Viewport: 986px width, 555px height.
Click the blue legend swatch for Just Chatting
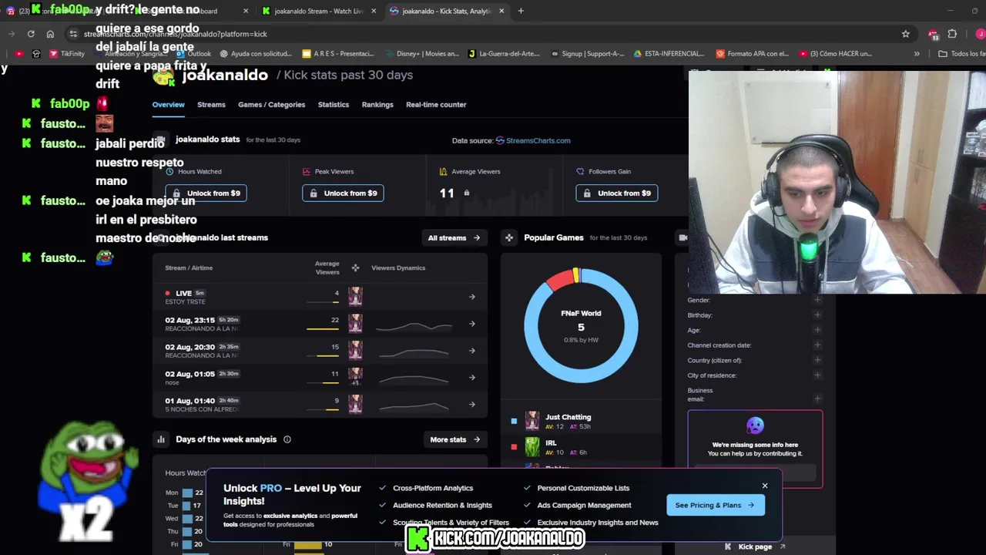[514, 421]
